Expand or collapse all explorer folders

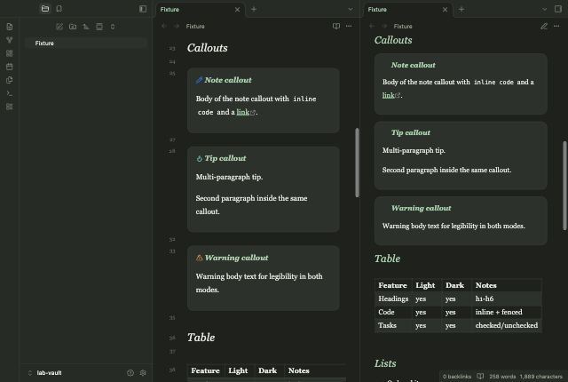pos(113,27)
